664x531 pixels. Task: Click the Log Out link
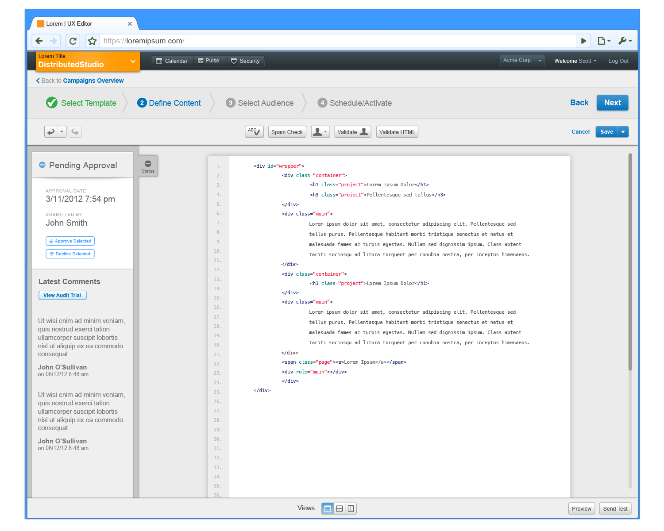[618, 61]
